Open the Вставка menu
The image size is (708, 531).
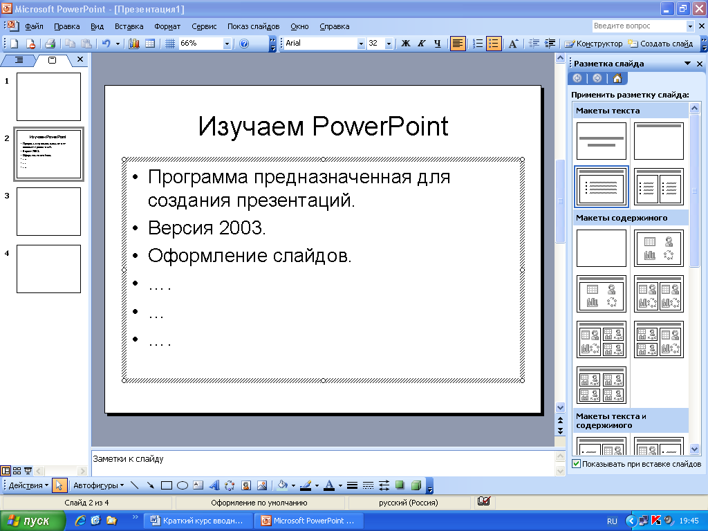click(129, 26)
